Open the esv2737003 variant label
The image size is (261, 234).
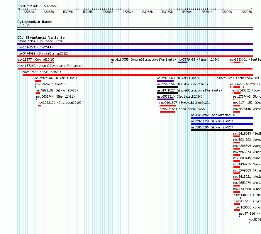pos(247,96)
